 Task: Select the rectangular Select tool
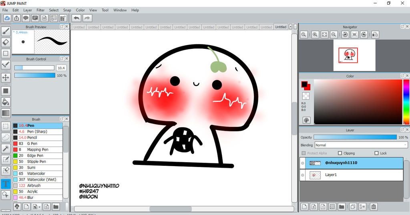[x=6, y=127]
